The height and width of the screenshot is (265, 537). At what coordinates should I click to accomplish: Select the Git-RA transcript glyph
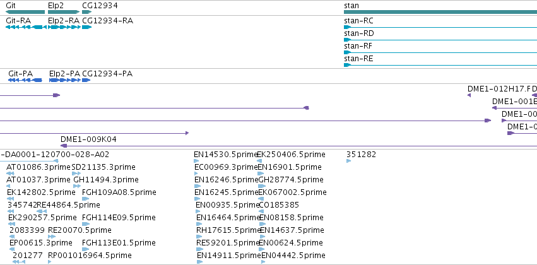pyautogui.click(x=27, y=27)
